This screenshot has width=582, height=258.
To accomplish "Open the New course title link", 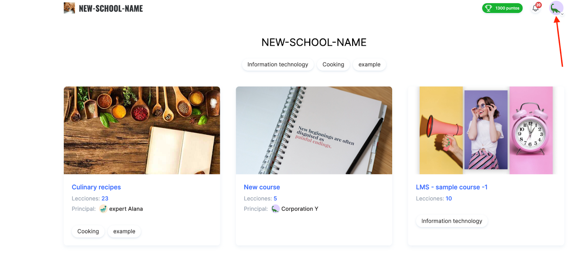I will [262, 187].
